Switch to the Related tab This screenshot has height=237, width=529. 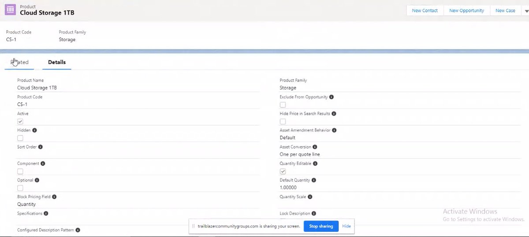(19, 62)
